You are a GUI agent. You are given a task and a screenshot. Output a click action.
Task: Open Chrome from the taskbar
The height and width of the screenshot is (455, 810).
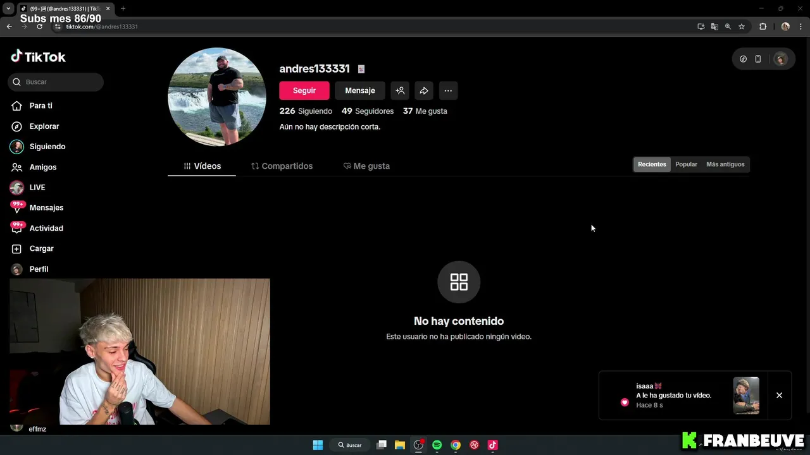(x=456, y=445)
